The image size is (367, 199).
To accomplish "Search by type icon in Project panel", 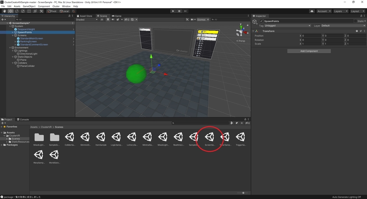I will [232, 123].
